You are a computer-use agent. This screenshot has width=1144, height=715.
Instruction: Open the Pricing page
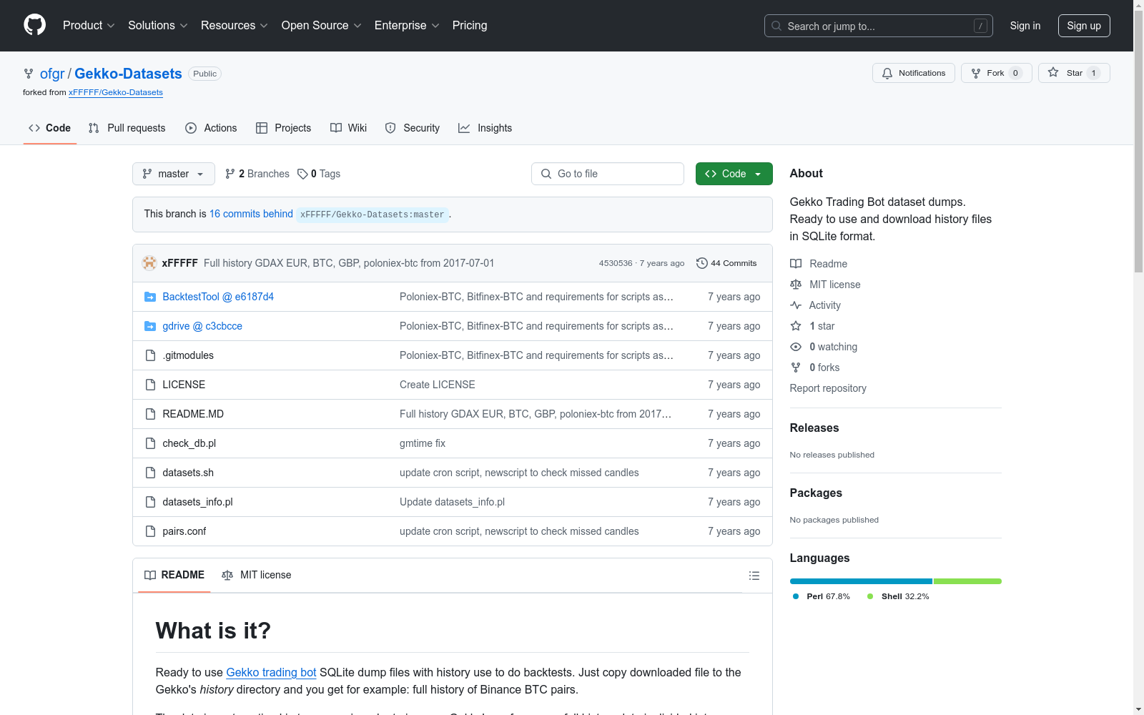click(x=470, y=25)
